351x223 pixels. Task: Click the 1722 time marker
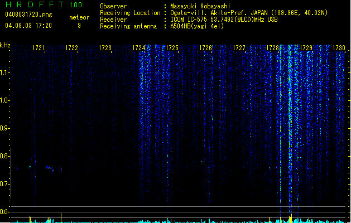point(71,48)
